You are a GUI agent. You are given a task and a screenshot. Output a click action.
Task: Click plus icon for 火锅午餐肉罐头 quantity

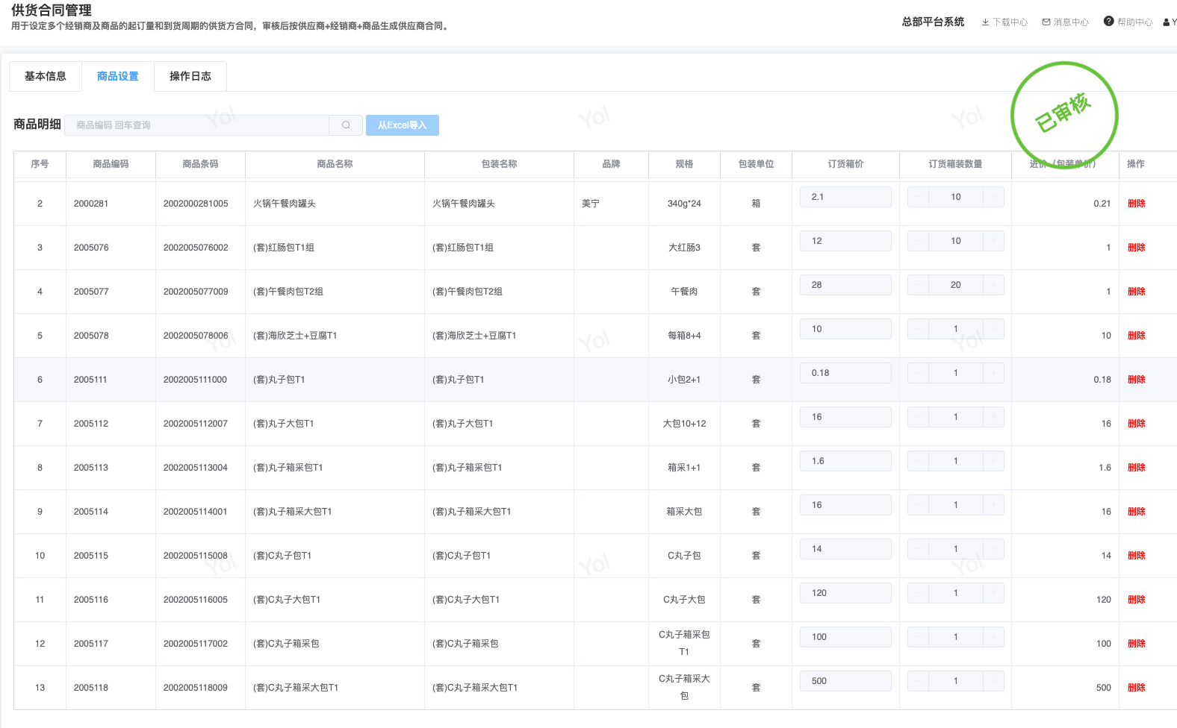tap(994, 197)
